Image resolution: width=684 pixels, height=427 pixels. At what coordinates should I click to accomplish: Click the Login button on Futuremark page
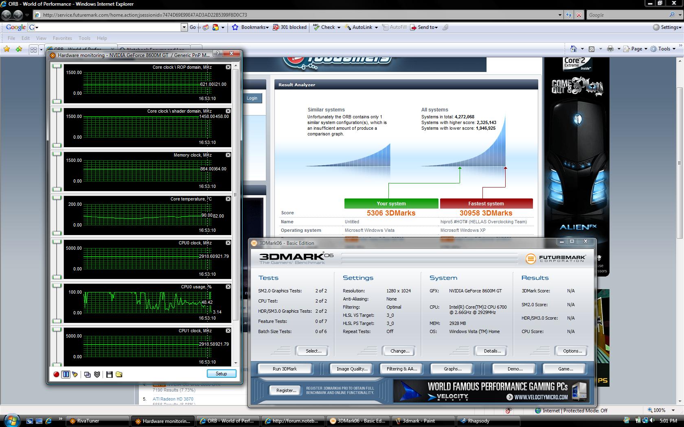pos(252,98)
